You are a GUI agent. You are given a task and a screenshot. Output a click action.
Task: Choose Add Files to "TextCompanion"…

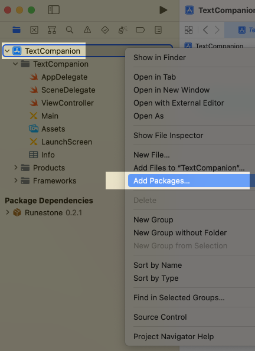pos(189,168)
